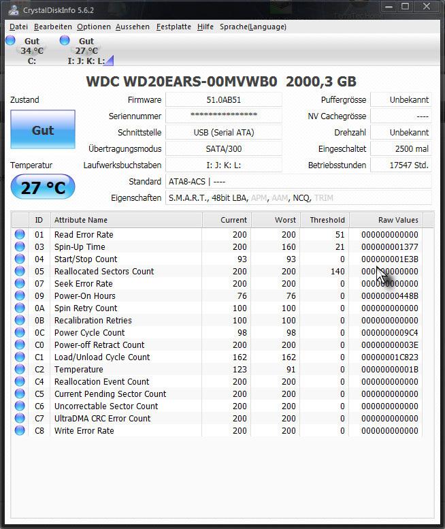The image size is (445, 529).
Task: Click raw value 0000000448B
Action: point(390,296)
